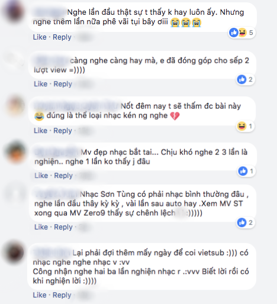
Task: Click the thumbs-up reaction count on 'càng nghe càng hay' comment
Action: [x=246, y=79]
